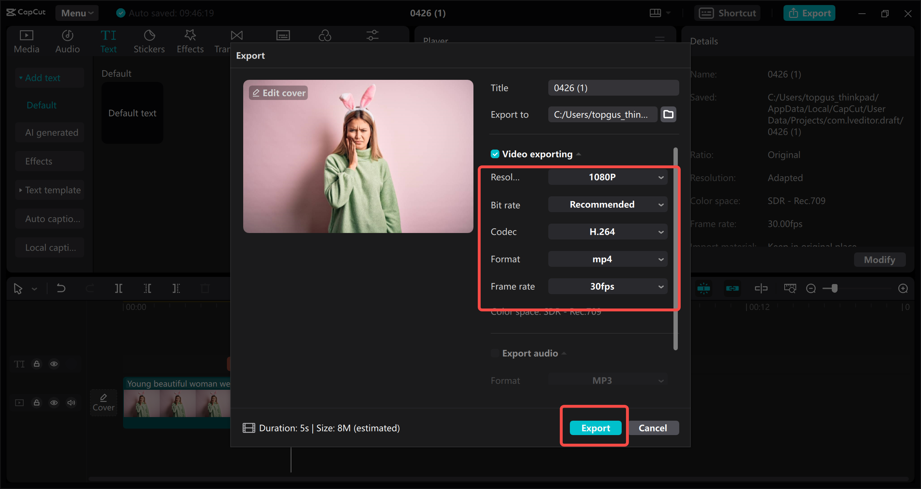Open the Audio tab
Image resolution: width=921 pixels, height=489 pixels.
67,42
